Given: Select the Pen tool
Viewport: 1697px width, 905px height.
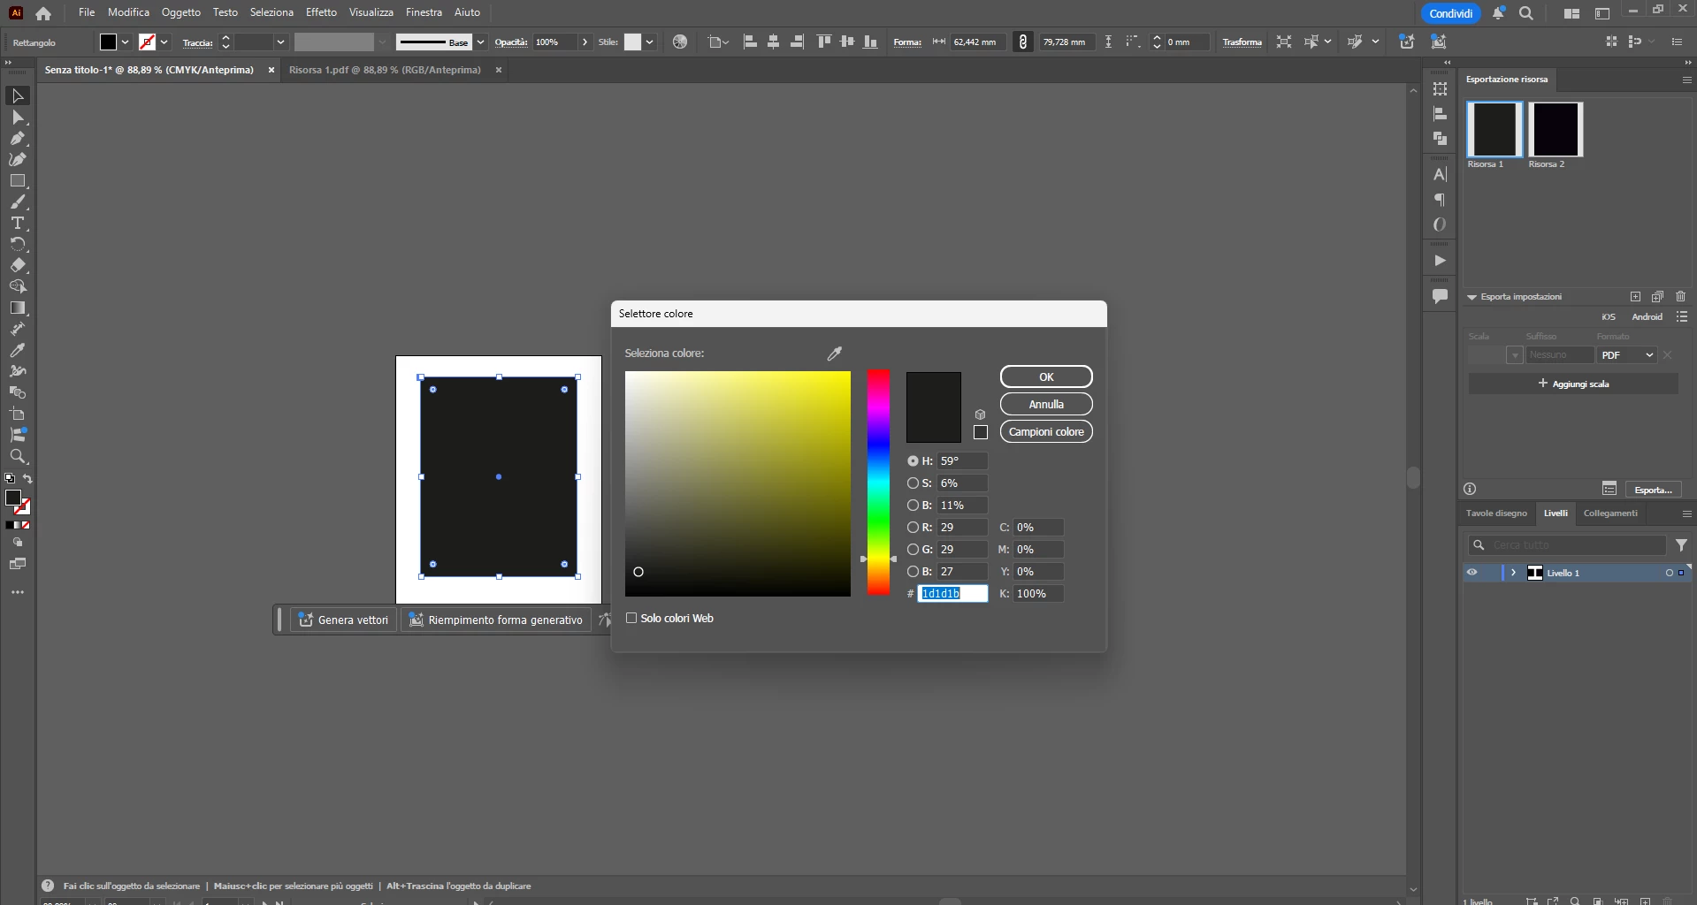Looking at the screenshot, I should click(18, 138).
